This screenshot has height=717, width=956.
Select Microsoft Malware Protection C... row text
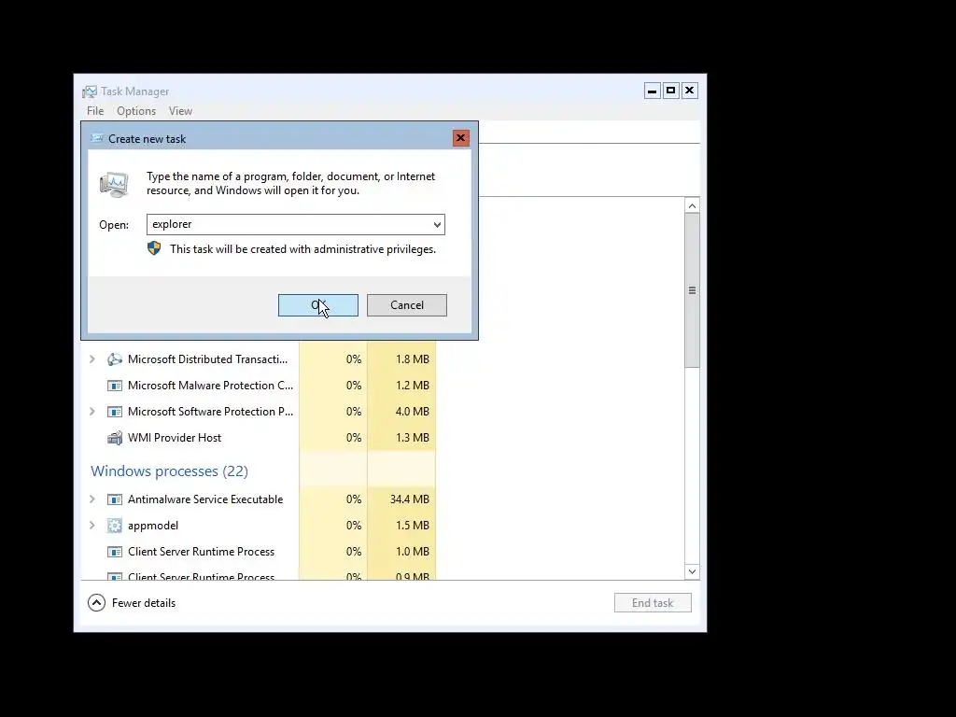[x=210, y=386]
